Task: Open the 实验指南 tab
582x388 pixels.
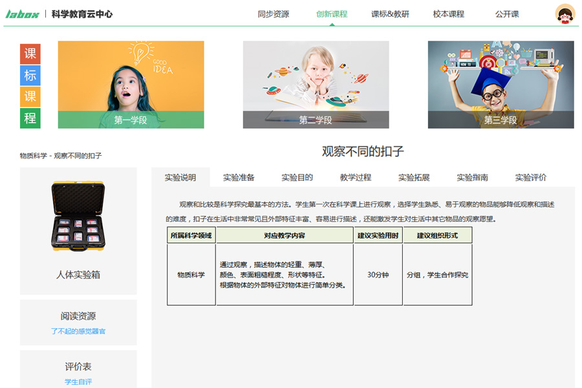Action: coord(472,177)
